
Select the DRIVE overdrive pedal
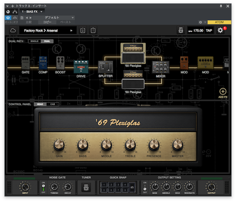coord(81,67)
